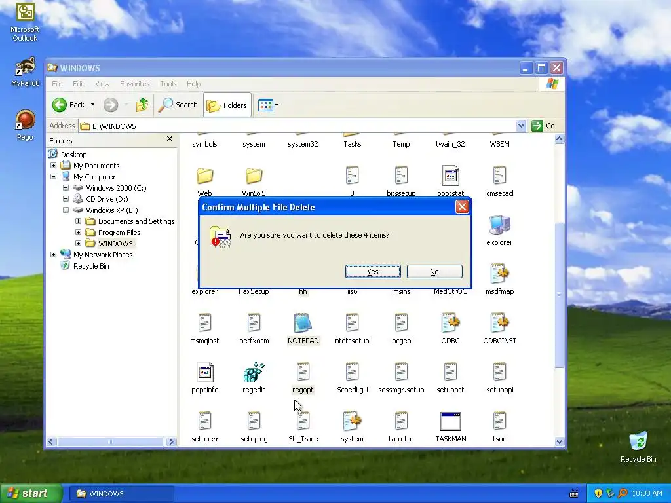Select the msmqinst file icon

point(204,324)
